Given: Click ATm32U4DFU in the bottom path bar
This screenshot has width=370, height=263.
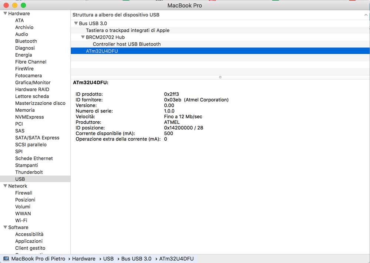Looking at the screenshot, I should tap(176, 259).
